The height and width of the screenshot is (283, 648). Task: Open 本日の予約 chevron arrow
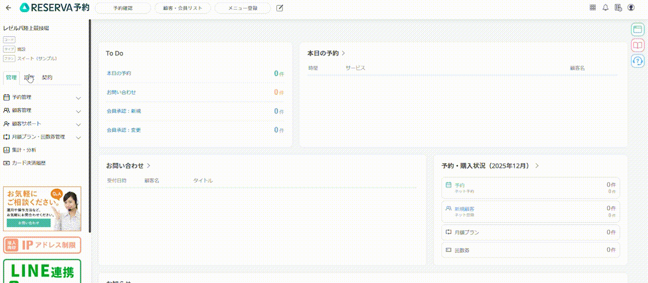click(x=344, y=53)
